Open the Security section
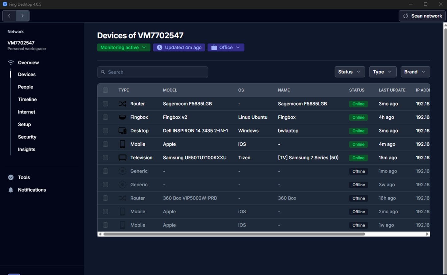Viewport: 447px width, 275px height. pos(27,137)
